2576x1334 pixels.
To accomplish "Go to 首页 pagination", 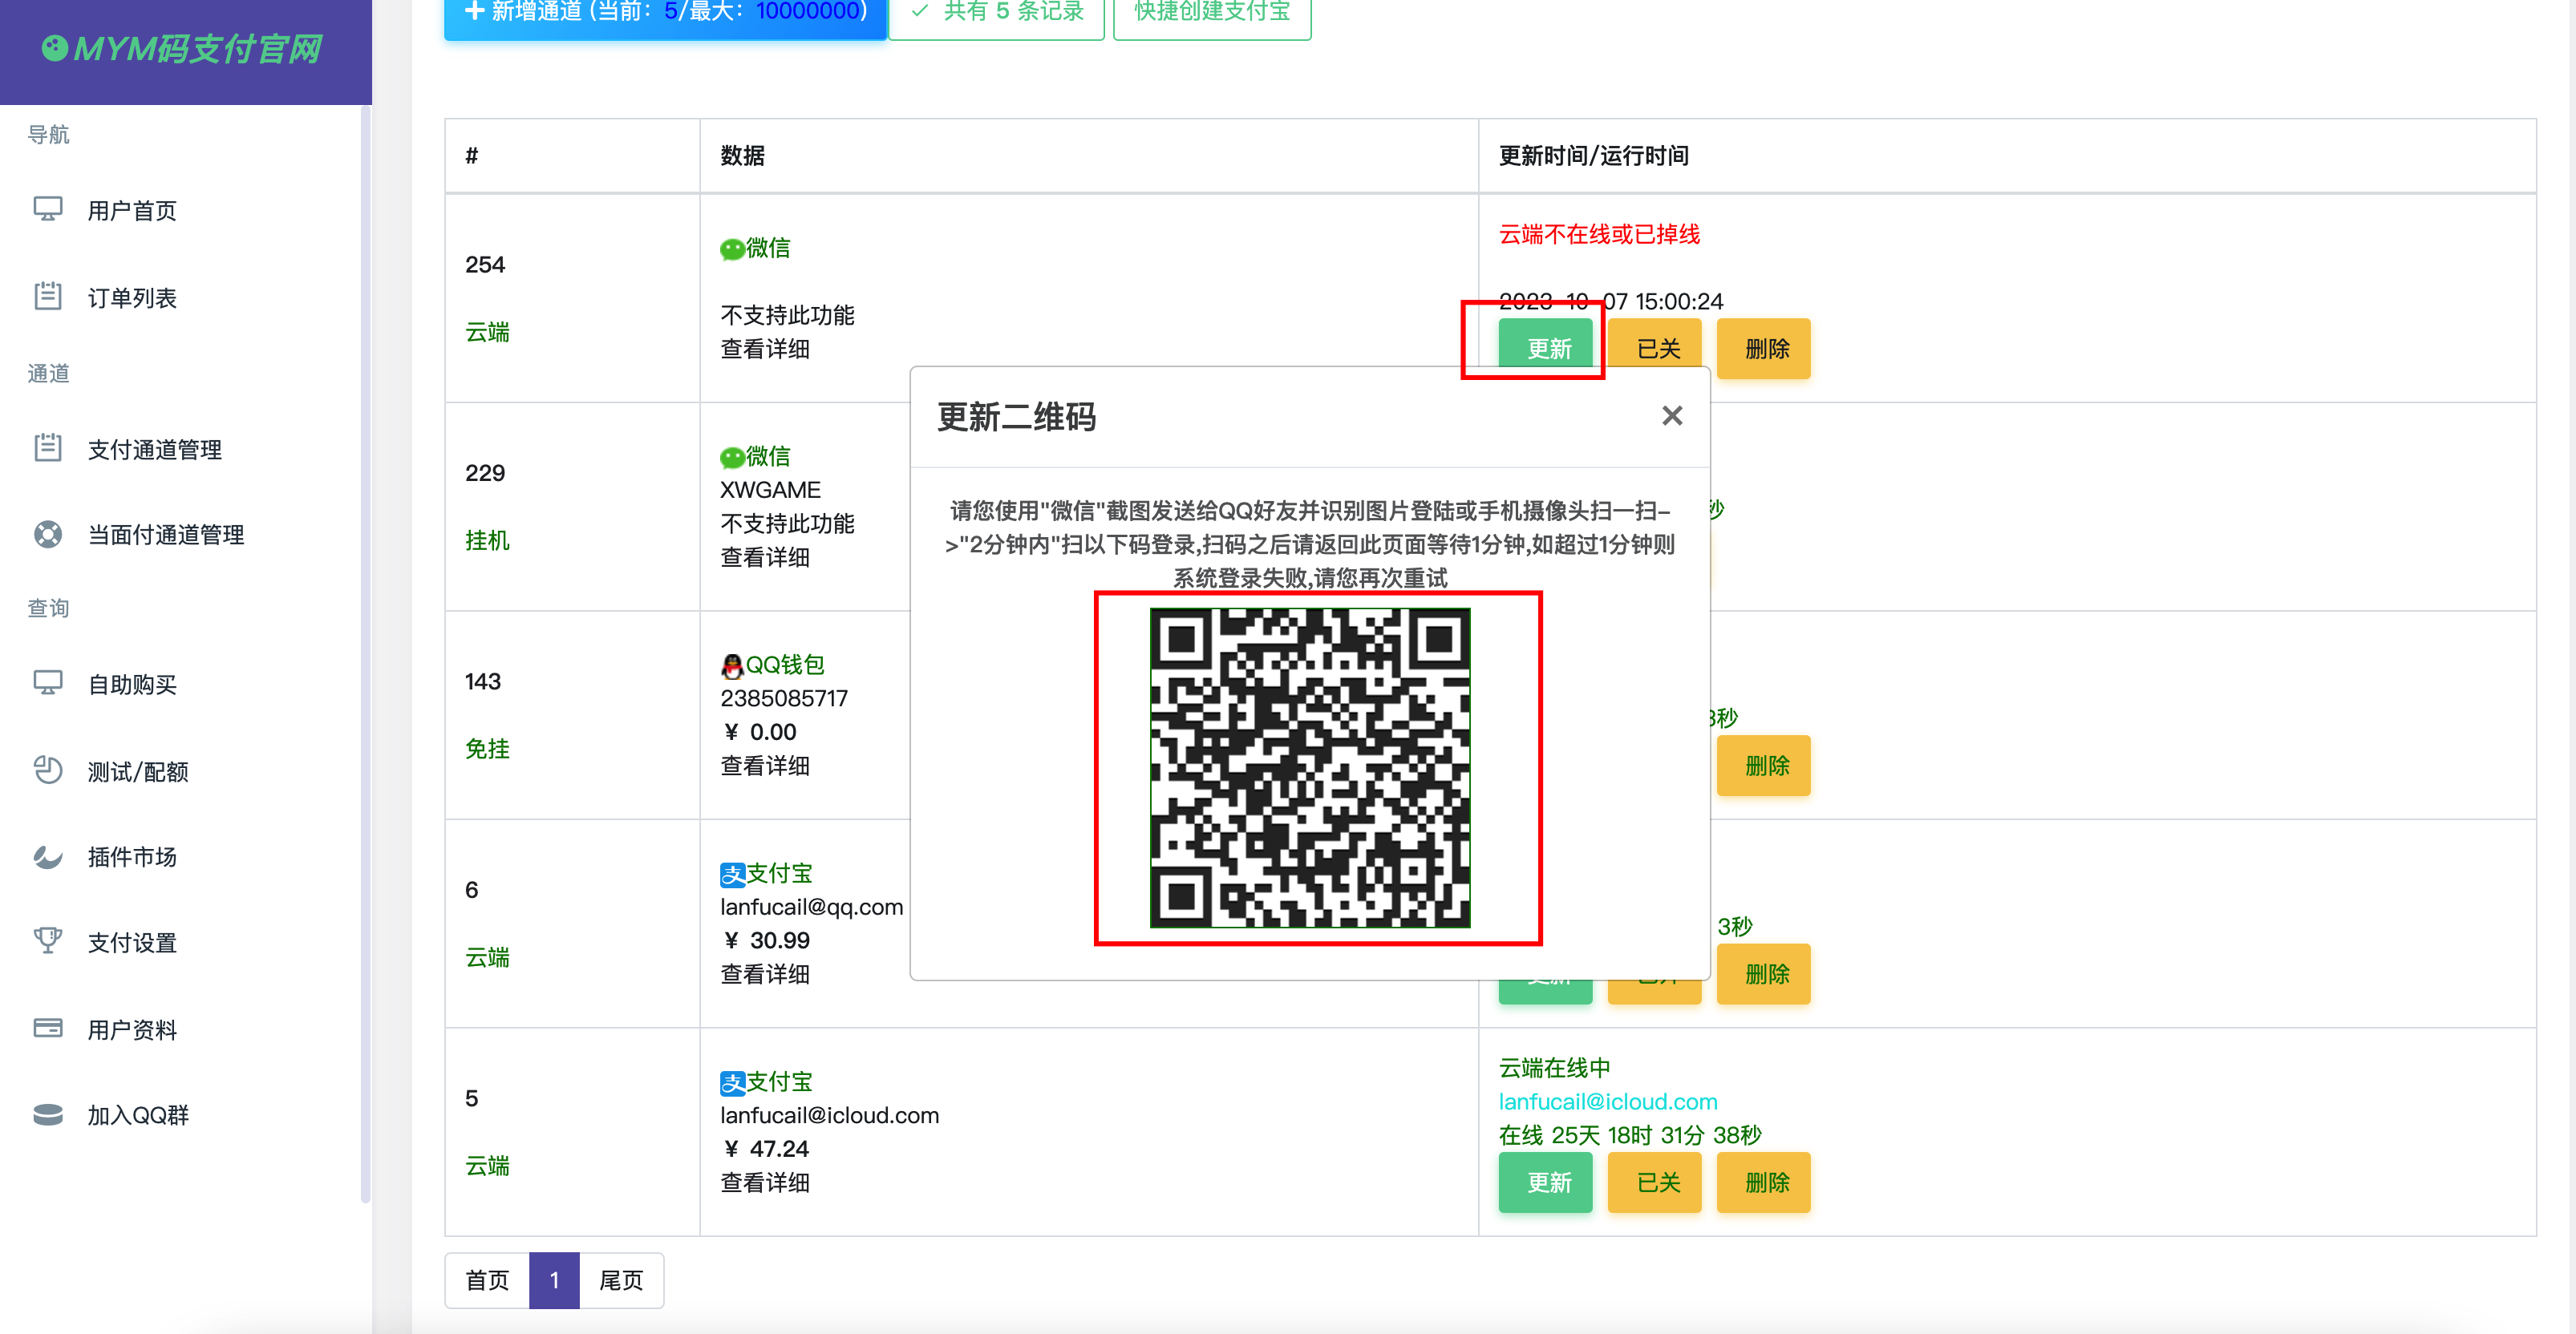I will pyautogui.click(x=487, y=1280).
